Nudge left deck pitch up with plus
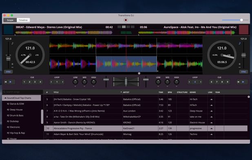Screen dimensions: 252x160 tap(12, 64)
